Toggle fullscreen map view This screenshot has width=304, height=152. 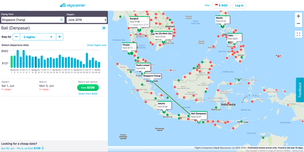tap(298, 34)
